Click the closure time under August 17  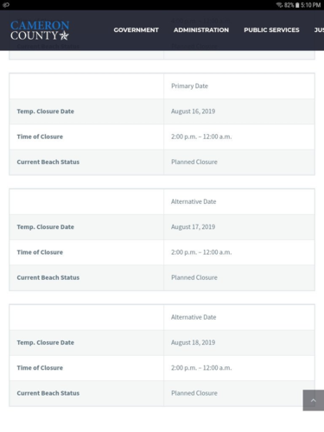point(201,252)
